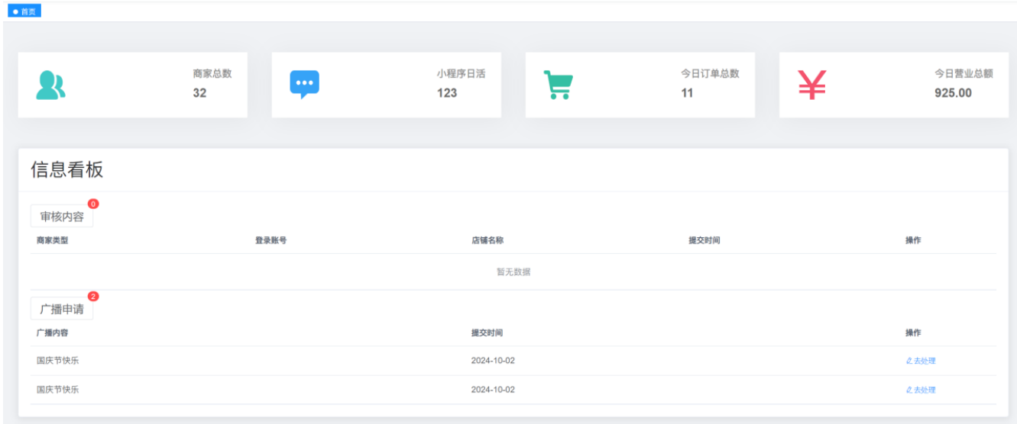Click the 今日营业总额 label
The image size is (1017, 424).
click(964, 74)
